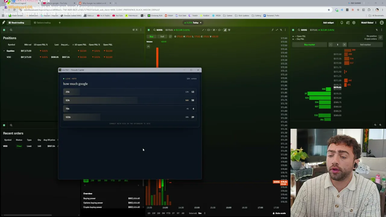386x217 pixels.
Task: Switch to the Robinhood Legend browser tab
Action: 21,3
